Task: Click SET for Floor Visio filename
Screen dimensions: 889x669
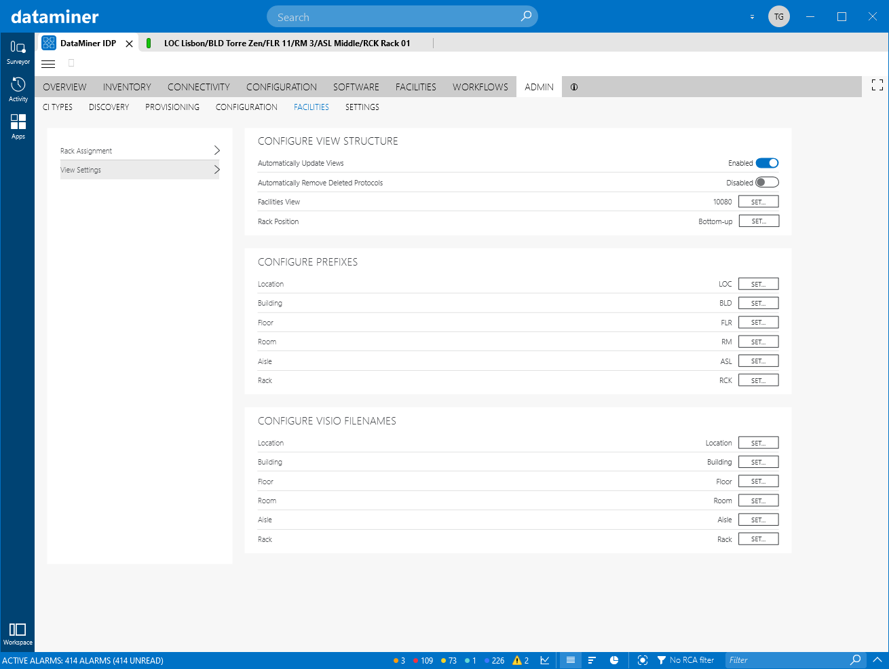Action: pos(759,482)
